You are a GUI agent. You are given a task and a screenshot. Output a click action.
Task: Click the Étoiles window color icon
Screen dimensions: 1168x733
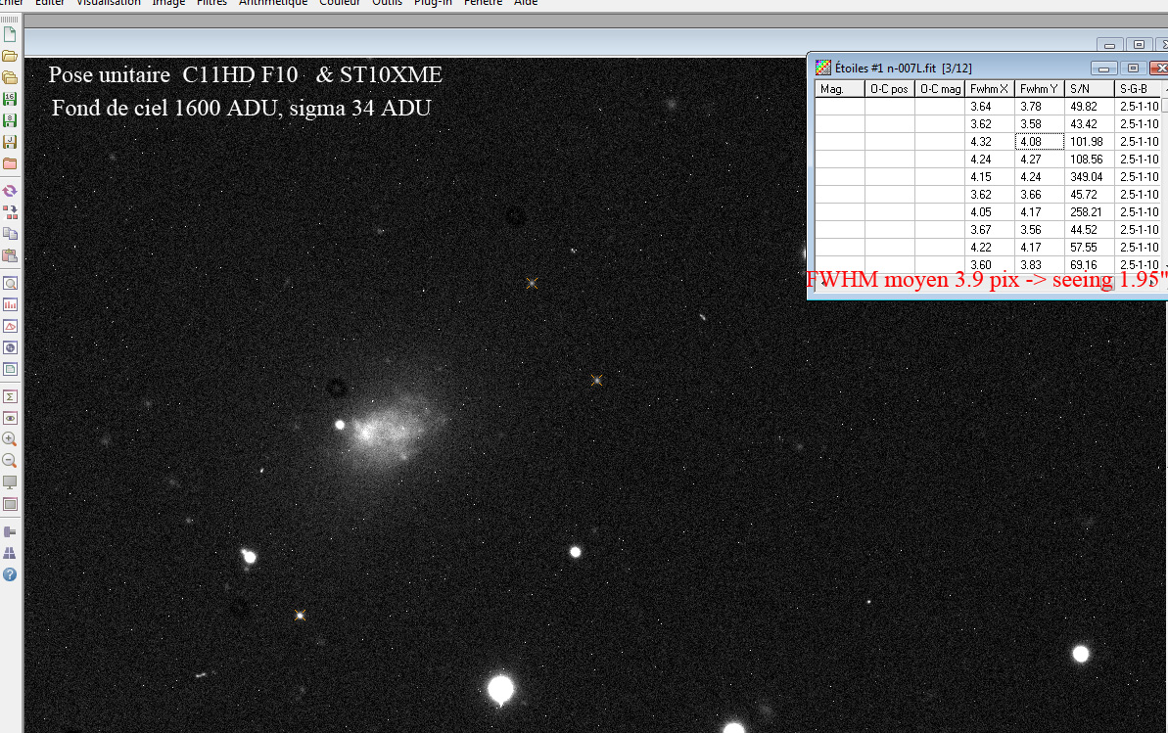(x=823, y=68)
